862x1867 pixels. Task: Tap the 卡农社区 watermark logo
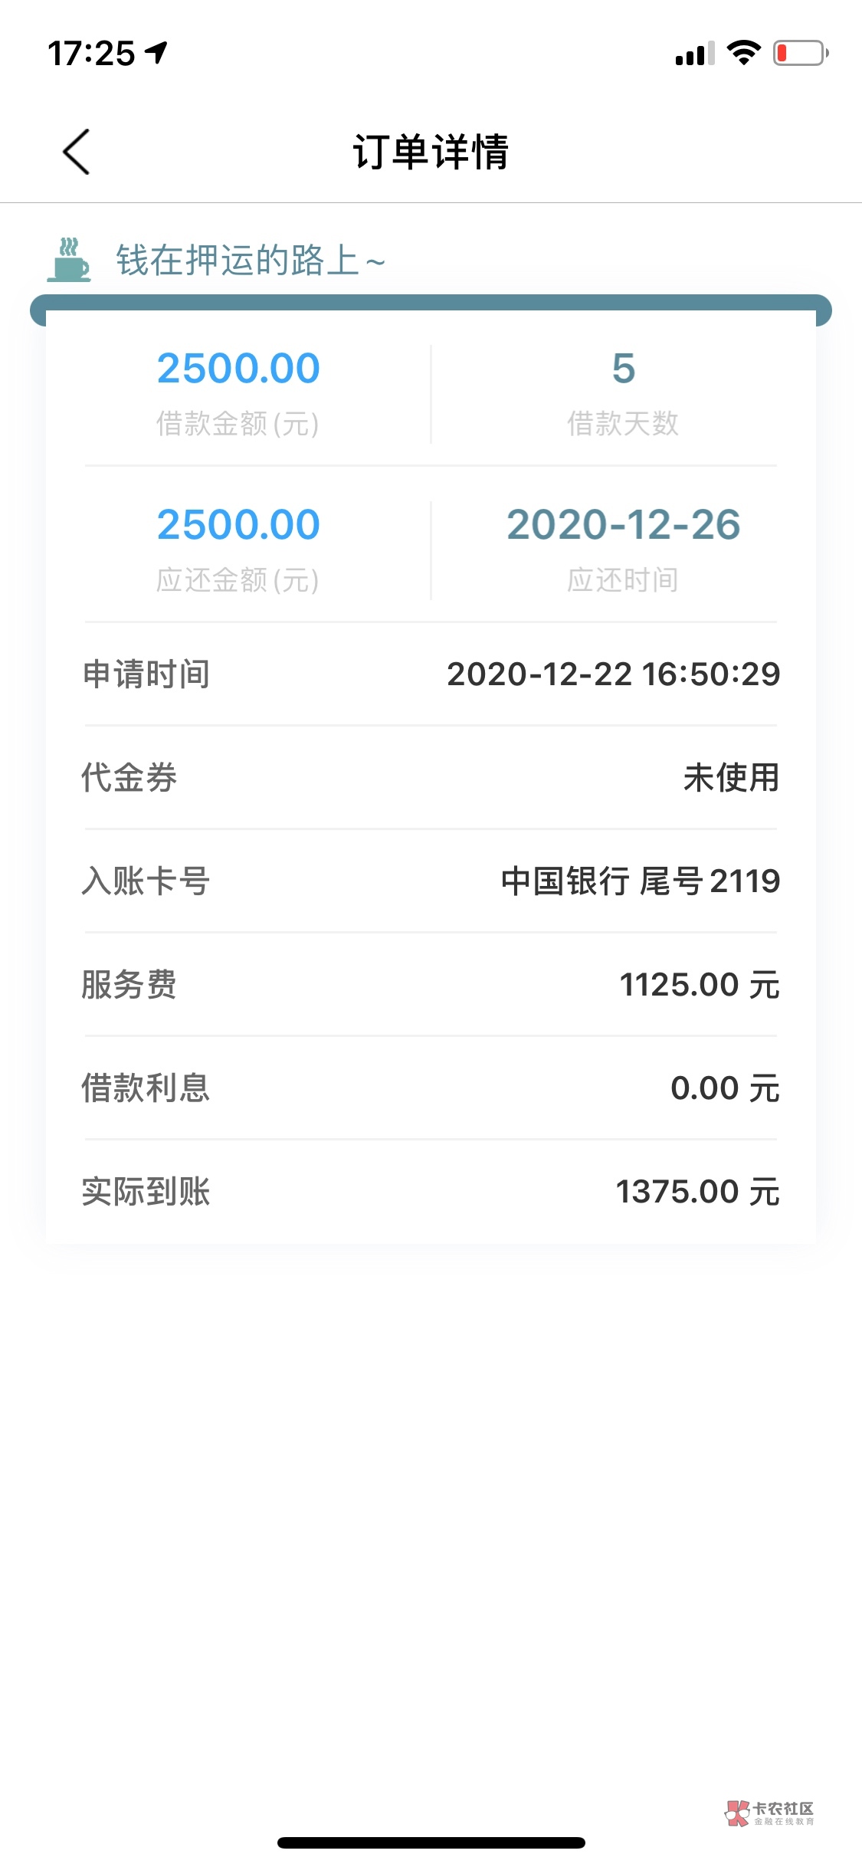click(x=769, y=1813)
